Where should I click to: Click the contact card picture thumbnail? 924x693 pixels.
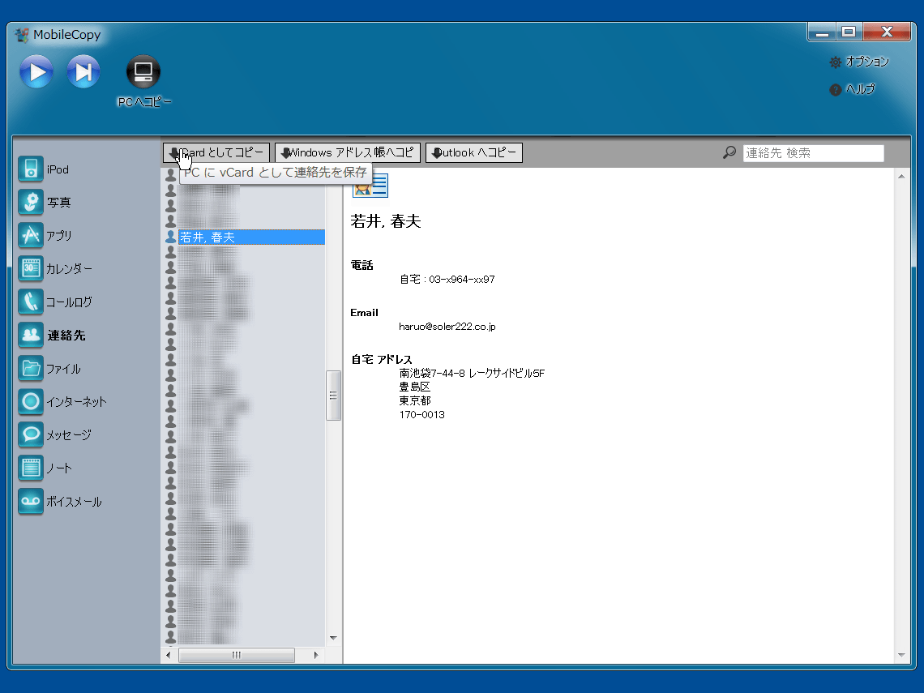[x=370, y=185]
